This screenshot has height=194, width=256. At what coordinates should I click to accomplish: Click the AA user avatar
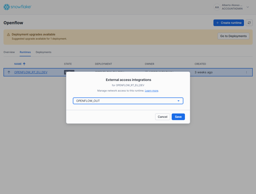coord(217,7)
